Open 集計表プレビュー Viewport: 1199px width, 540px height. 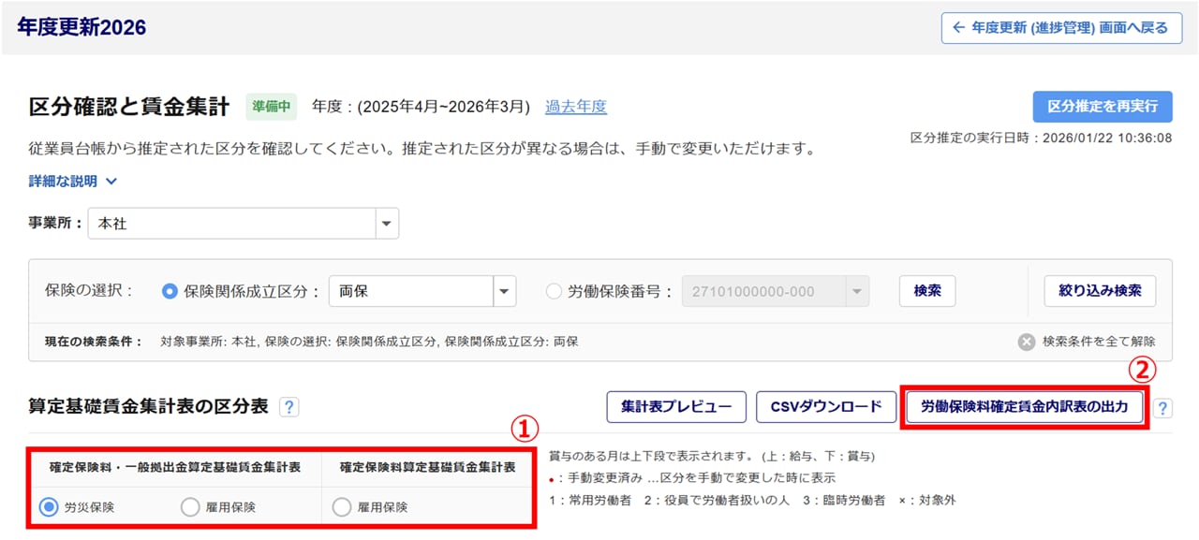click(676, 407)
